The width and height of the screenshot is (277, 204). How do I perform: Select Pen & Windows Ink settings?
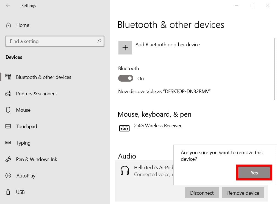(x=9, y=159)
